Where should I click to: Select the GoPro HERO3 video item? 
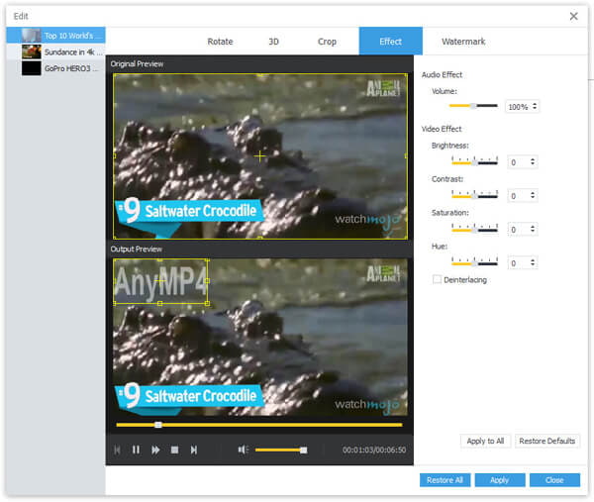coord(55,68)
